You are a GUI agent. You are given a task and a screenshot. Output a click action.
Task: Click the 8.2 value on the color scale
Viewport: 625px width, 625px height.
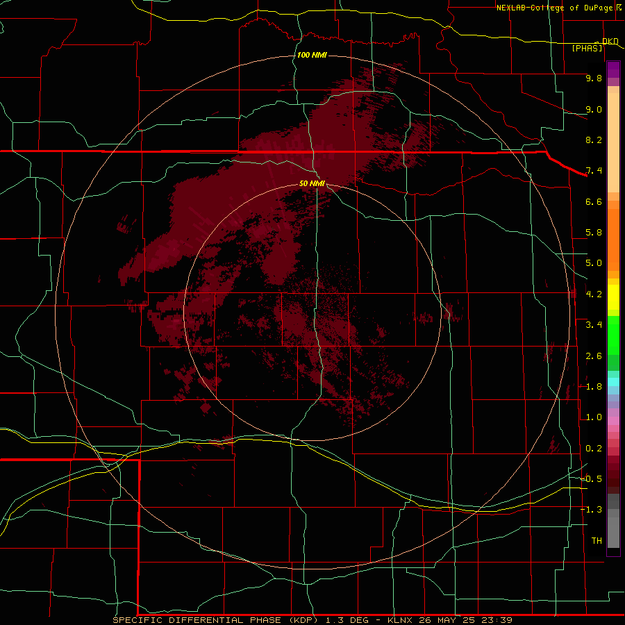[x=594, y=140]
